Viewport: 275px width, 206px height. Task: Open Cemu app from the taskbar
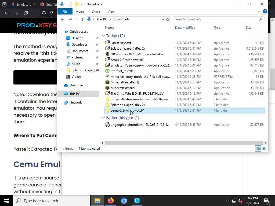(x=137, y=201)
